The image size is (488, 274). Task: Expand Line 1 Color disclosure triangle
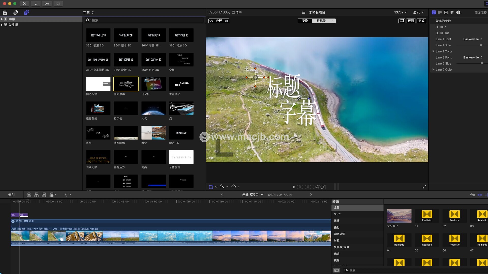[x=433, y=51]
